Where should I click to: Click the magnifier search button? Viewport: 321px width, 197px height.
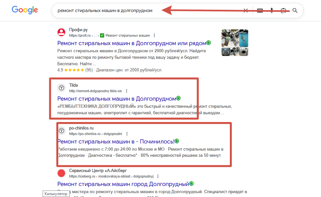tap(295, 10)
